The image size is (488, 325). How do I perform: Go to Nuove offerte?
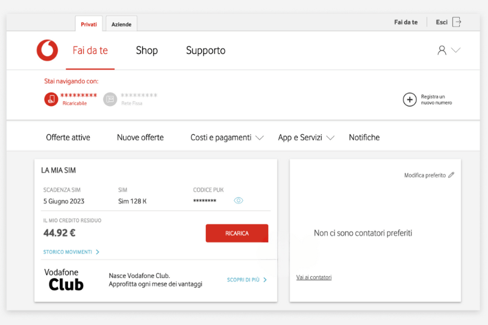coord(140,137)
